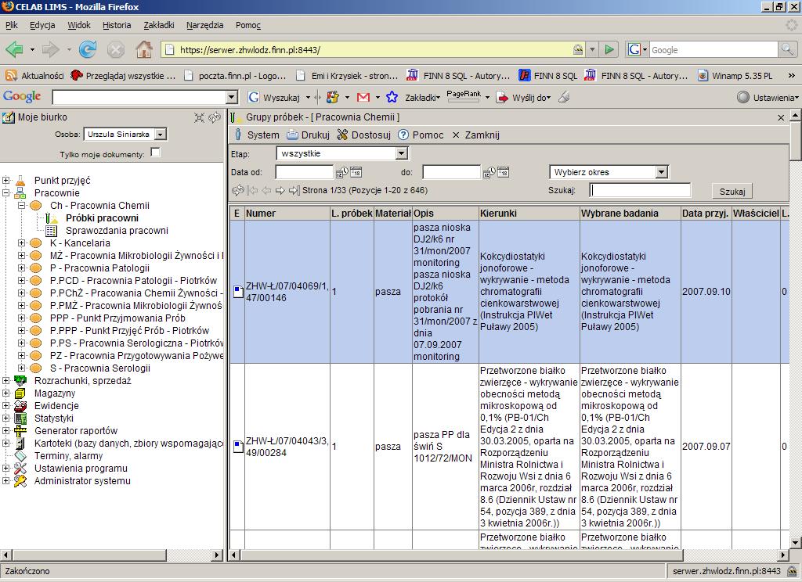Collapse the Pracownie tree node
Viewport: 802px width, 582px height.
click(x=5, y=193)
